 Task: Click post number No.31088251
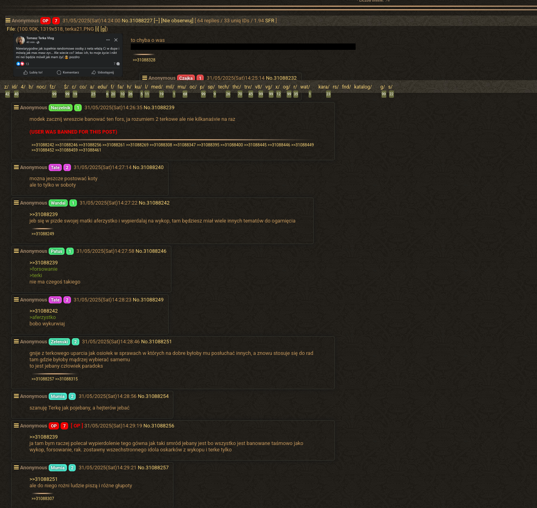[x=157, y=342]
